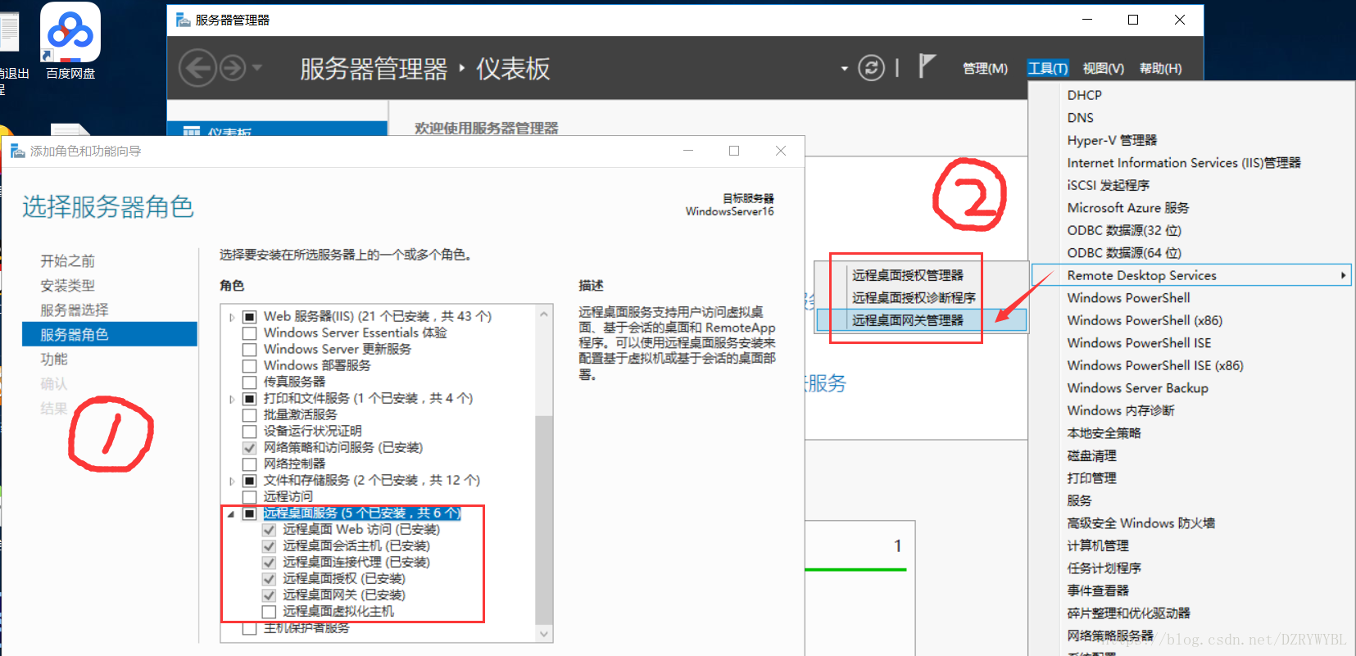Select 功能 wizard step
Viewport: 1356px width, 656px height.
coord(54,360)
